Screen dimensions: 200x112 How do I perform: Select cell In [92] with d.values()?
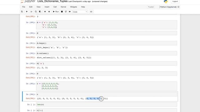[x=107, y=53]
